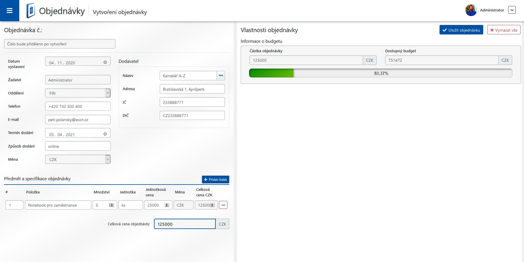Clear the Datum vystavení date field
524x262 pixels.
(x=105, y=62)
